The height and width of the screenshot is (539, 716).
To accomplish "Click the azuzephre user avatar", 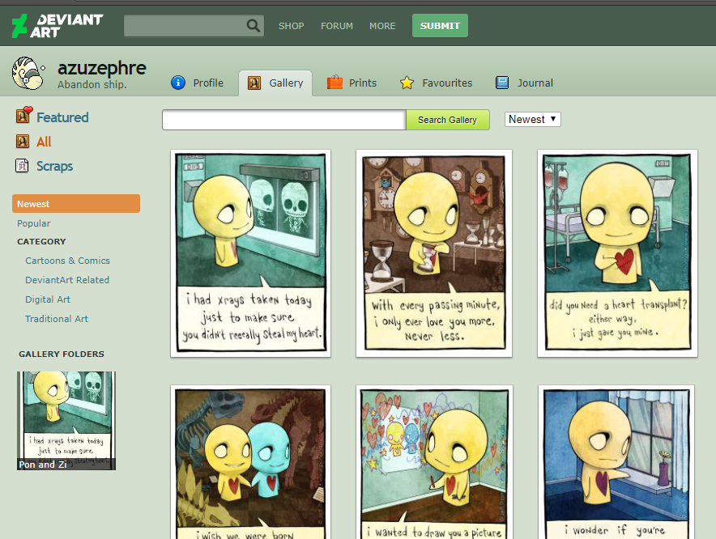I will click(x=28, y=73).
